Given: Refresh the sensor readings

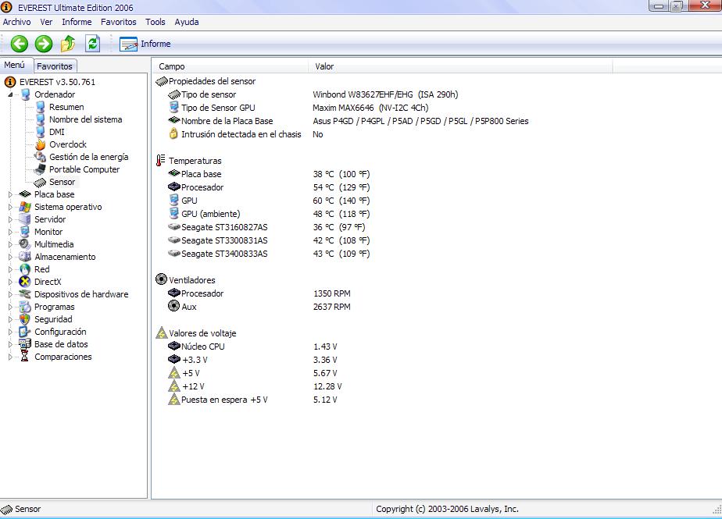Looking at the screenshot, I should point(92,44).
